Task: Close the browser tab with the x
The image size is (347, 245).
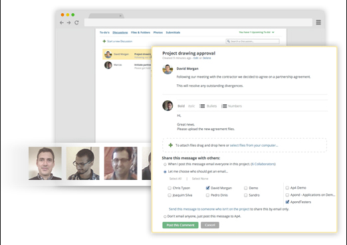Action: pyautogui.click(x=120, y=16)
